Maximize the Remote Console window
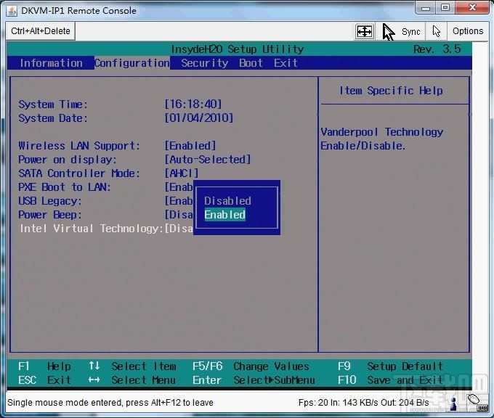The image size is (494, 418). tap(445, 8)
